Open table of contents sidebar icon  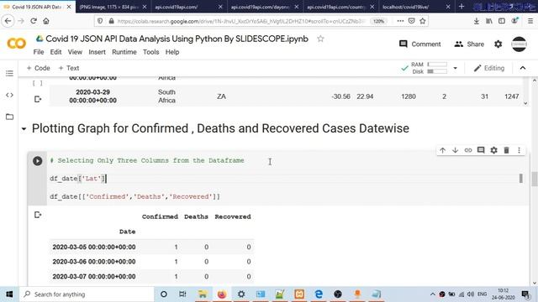pos(9,73)
